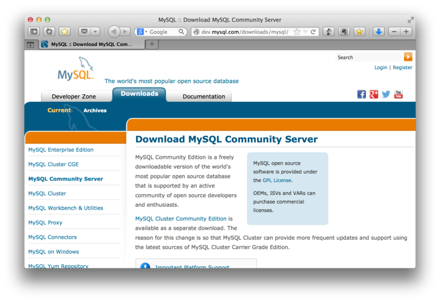Zoom in with the plus button
440x302 pixels.
[406, 32]
